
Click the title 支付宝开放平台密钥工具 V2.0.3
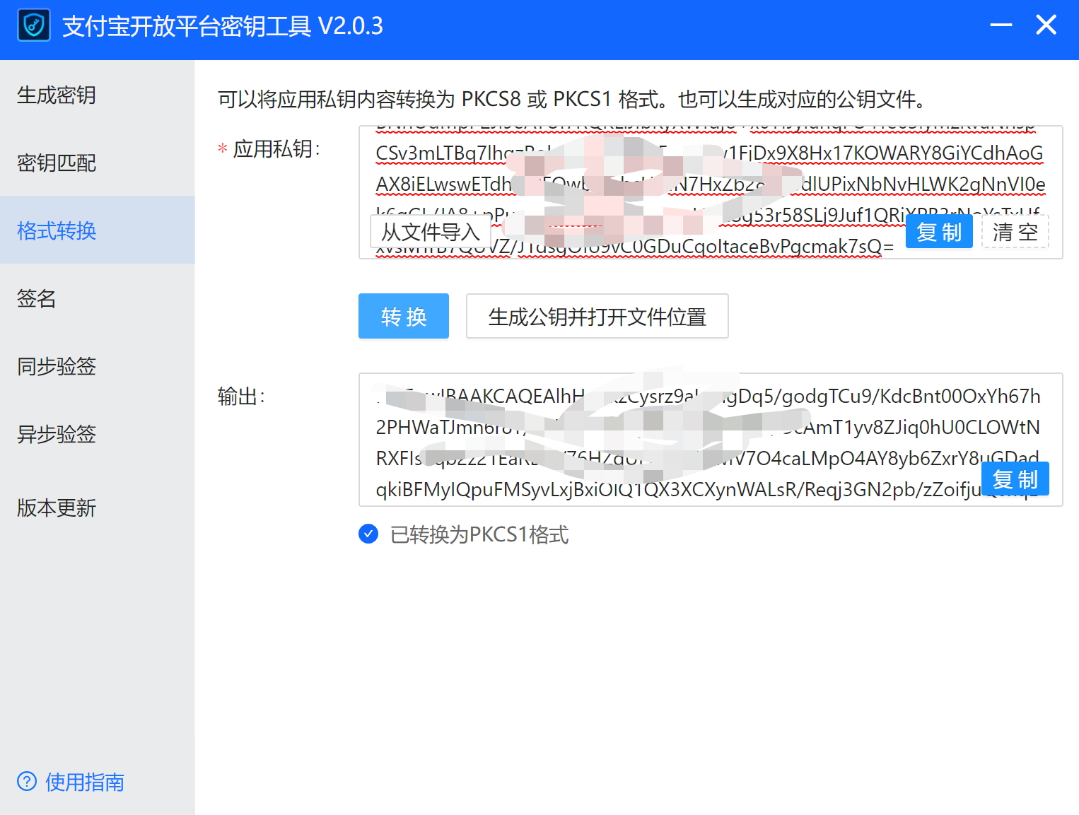223,26
